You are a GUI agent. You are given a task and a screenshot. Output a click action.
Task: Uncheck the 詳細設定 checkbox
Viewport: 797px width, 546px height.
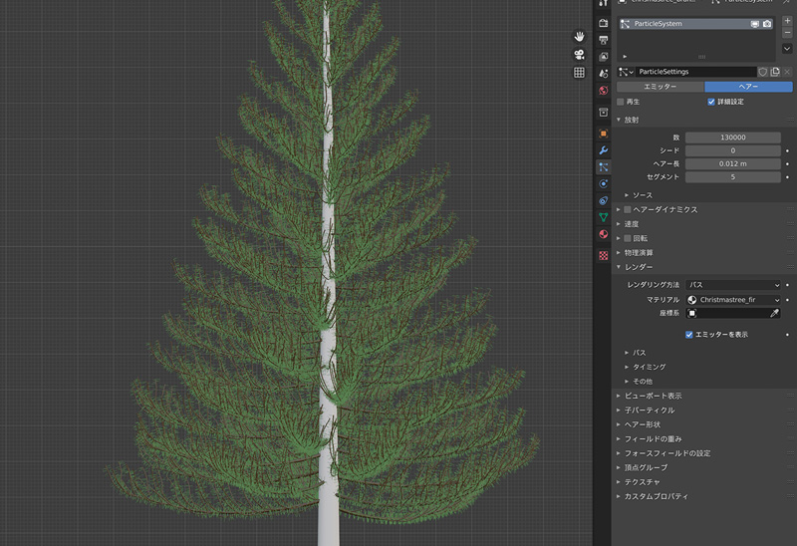[710, 102]
